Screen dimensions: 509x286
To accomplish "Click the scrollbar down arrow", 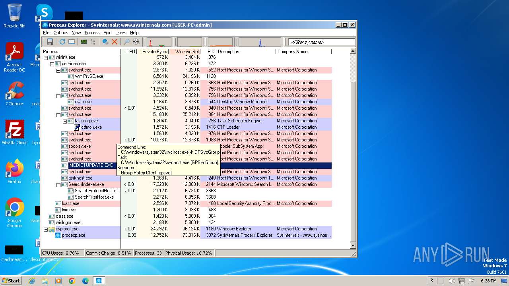I will click(353, 245).
